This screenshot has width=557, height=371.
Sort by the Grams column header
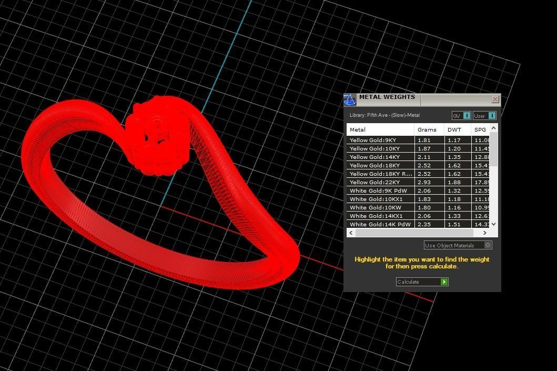(x=429, y=129)
